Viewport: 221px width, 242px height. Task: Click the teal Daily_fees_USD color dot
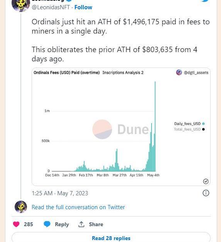(x=203, y=124)
